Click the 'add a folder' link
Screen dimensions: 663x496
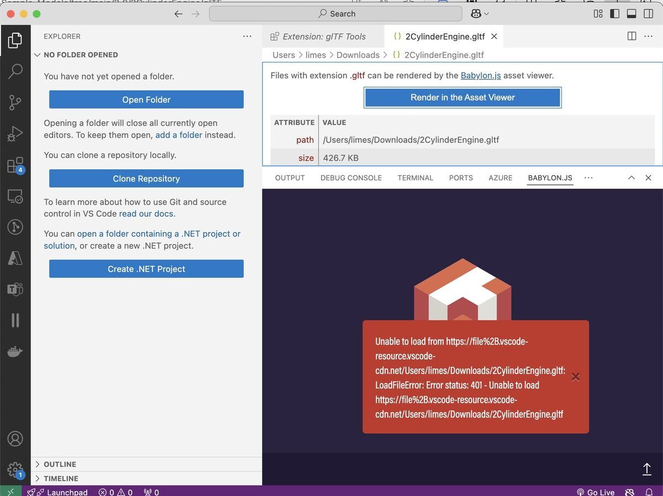click(178, 135)
